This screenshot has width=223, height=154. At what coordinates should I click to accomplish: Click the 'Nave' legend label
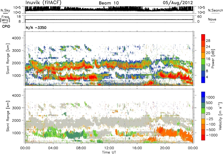212,19
